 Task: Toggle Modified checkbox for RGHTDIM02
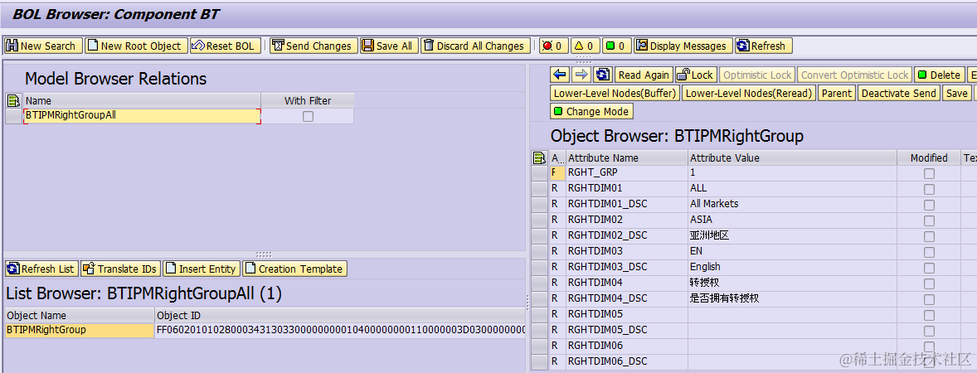pyautogui.click(x=929, y=221)
